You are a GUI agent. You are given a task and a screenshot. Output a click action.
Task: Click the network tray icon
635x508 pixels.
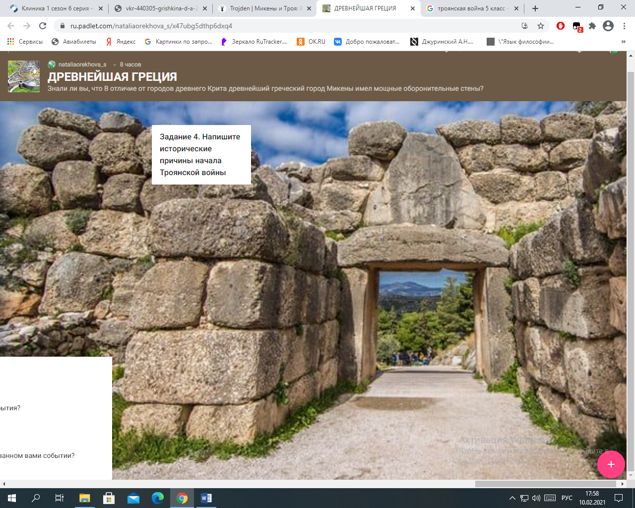point(524,498)
